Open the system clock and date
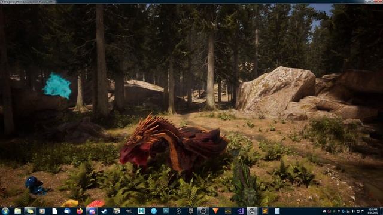383x215 pixels. [372, 211]
